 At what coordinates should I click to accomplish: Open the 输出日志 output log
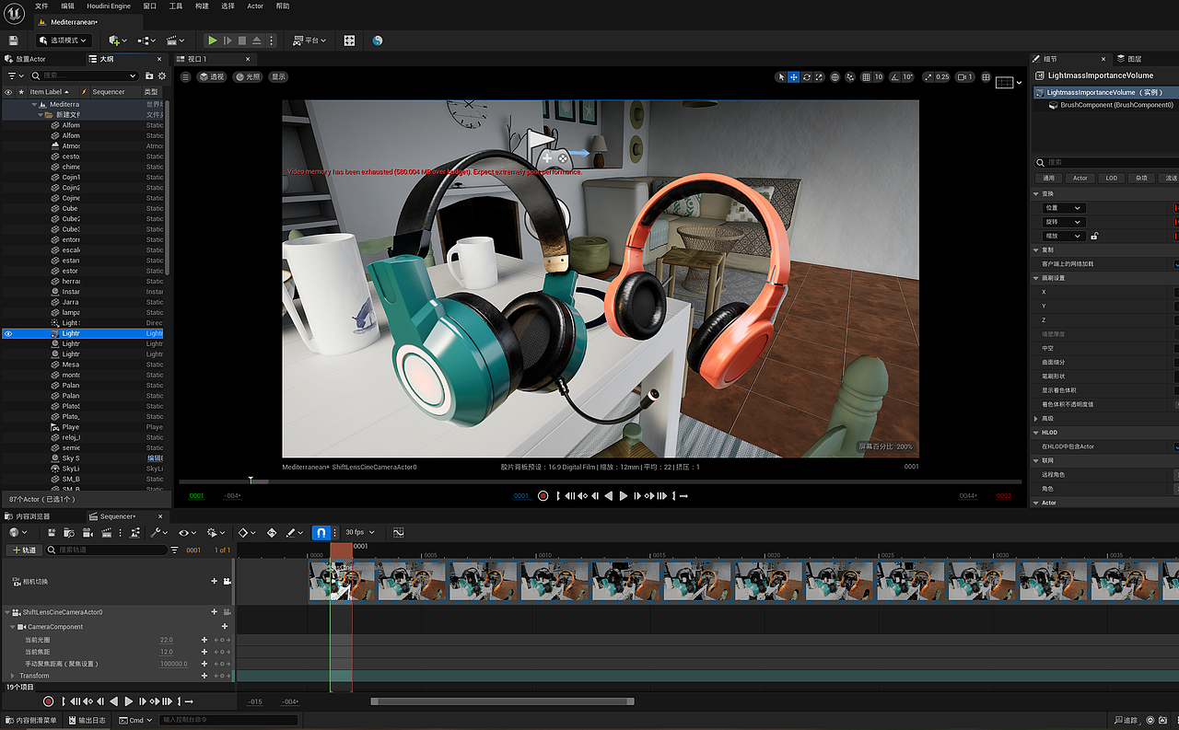click(86, 720)
